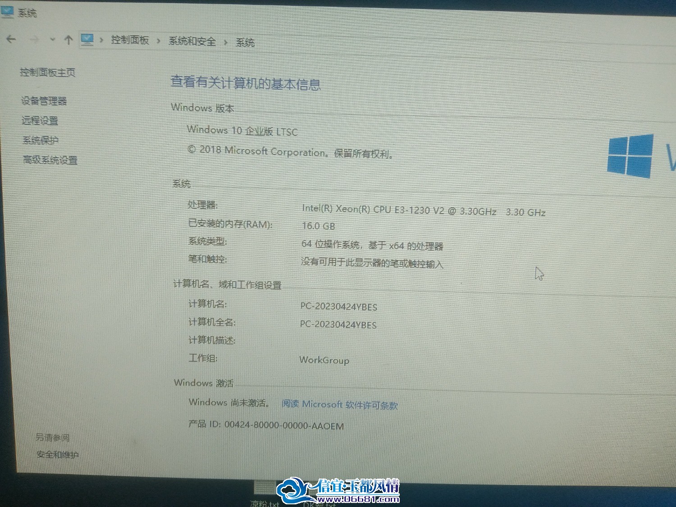Click the 计算机全名 value PC-20230424YBES
The height and width of the screenshot is (507, 676).
click(x=338, y=324)
